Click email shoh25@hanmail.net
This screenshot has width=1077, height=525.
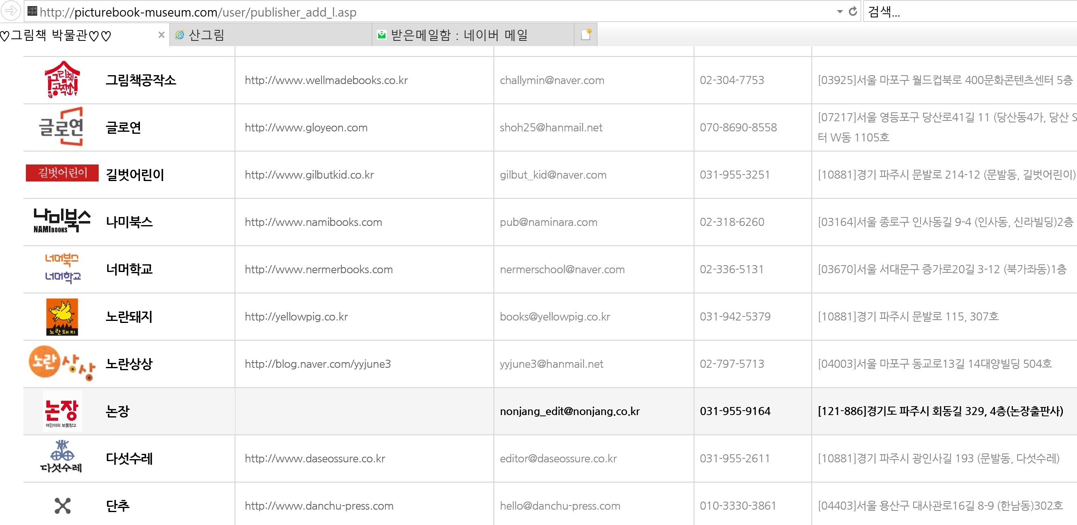(x=551, y=127)
